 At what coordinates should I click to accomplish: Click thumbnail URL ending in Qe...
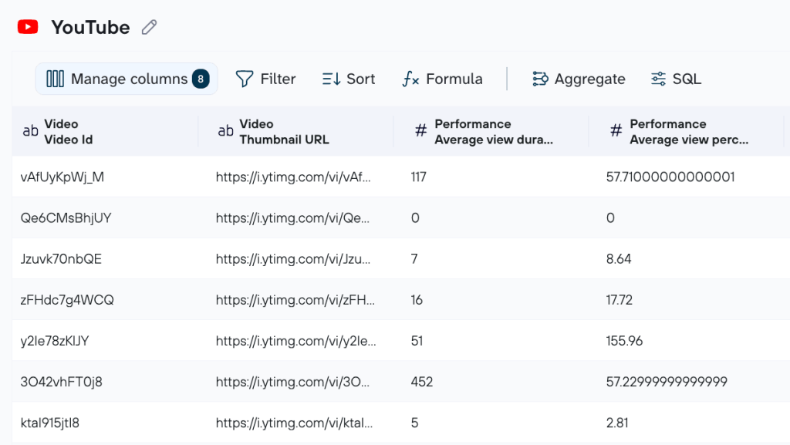292,218
